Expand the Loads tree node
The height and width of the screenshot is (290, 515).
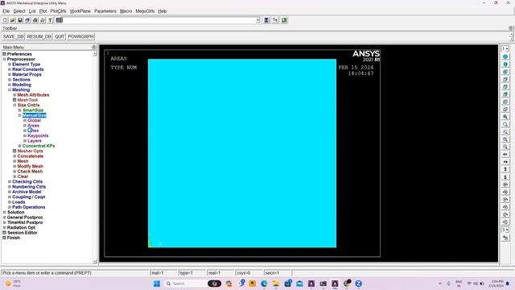tap(10, 202)
